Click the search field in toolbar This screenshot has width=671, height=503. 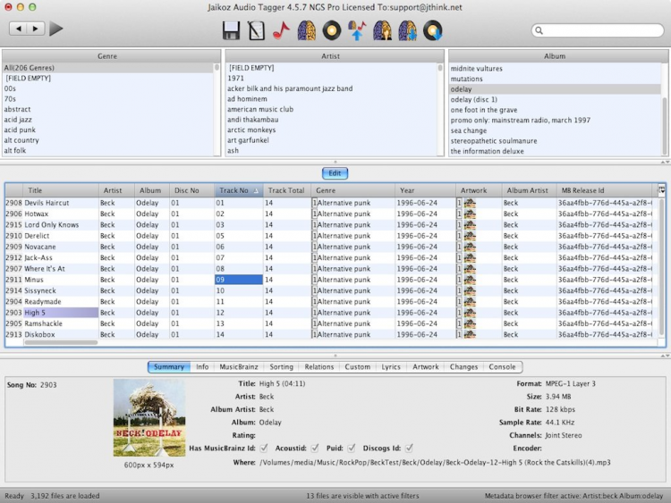tap(598, 30)
